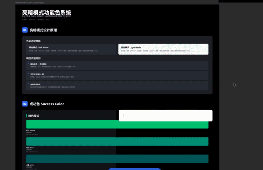Click the 悬浮 Hover teal color swatch
This screenshot has height=170, width=263.
click(117, 141)
